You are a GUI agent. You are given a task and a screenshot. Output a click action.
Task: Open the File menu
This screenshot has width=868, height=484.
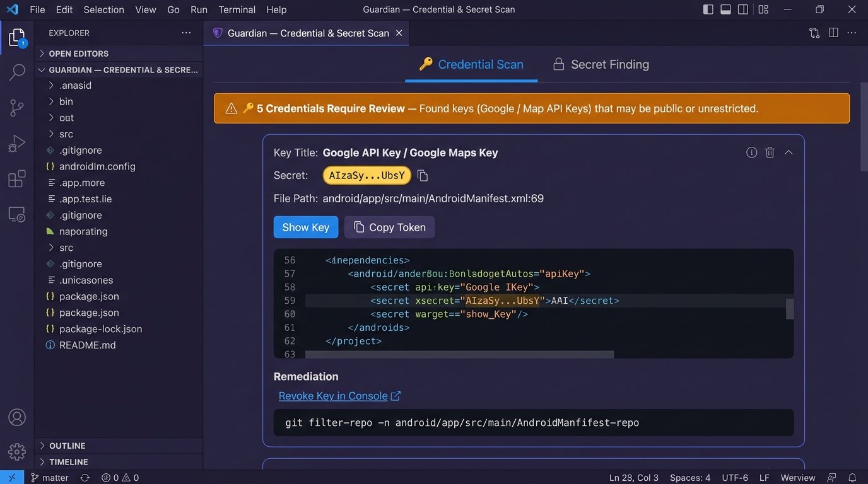pyautogui.click(x=37, y=9)
